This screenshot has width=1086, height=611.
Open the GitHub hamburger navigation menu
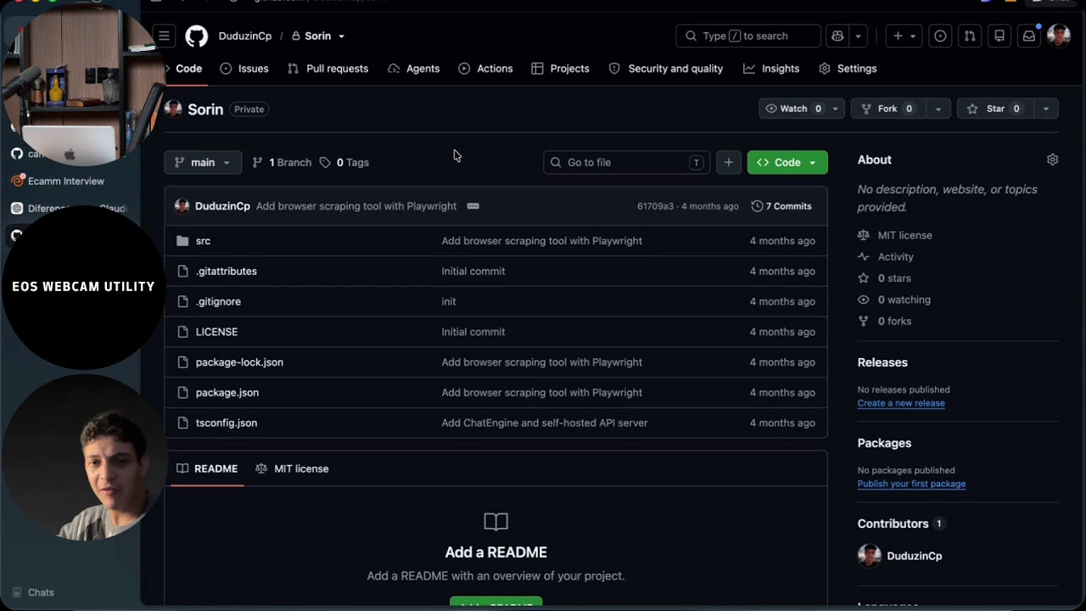coord(164,36)
